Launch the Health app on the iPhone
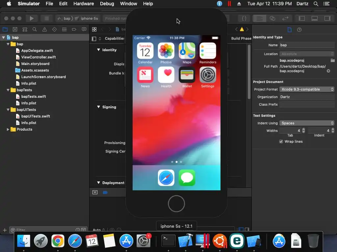 tap(166, 75)
